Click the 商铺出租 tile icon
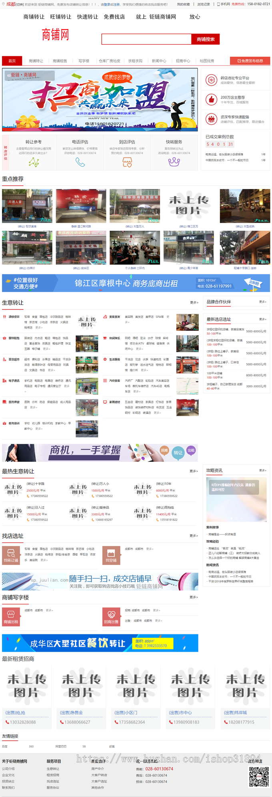 (x=11, y=617)
